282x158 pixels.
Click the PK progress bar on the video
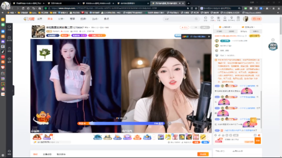coord(121,124)
